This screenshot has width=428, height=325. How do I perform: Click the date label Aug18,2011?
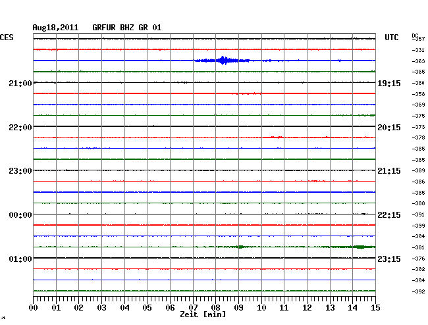click(x=55, y=28)
